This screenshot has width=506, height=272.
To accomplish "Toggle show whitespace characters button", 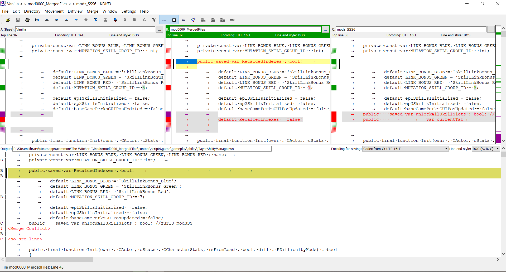I will [164, 20].
